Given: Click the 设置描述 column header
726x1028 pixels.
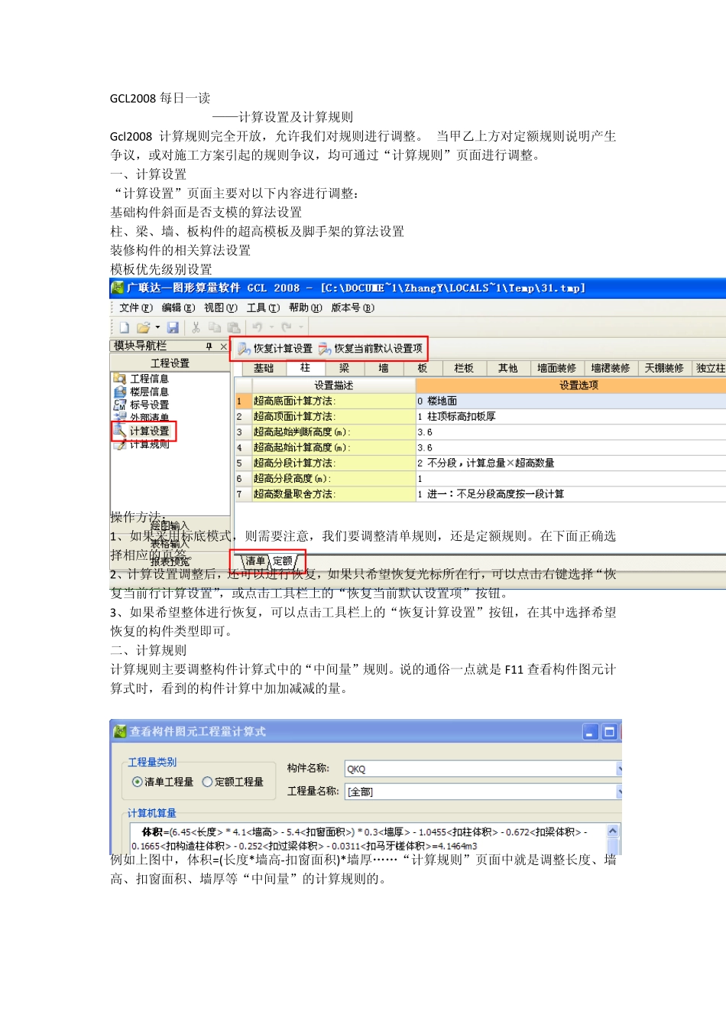Looking at the screenshot, I should [333, 385].
